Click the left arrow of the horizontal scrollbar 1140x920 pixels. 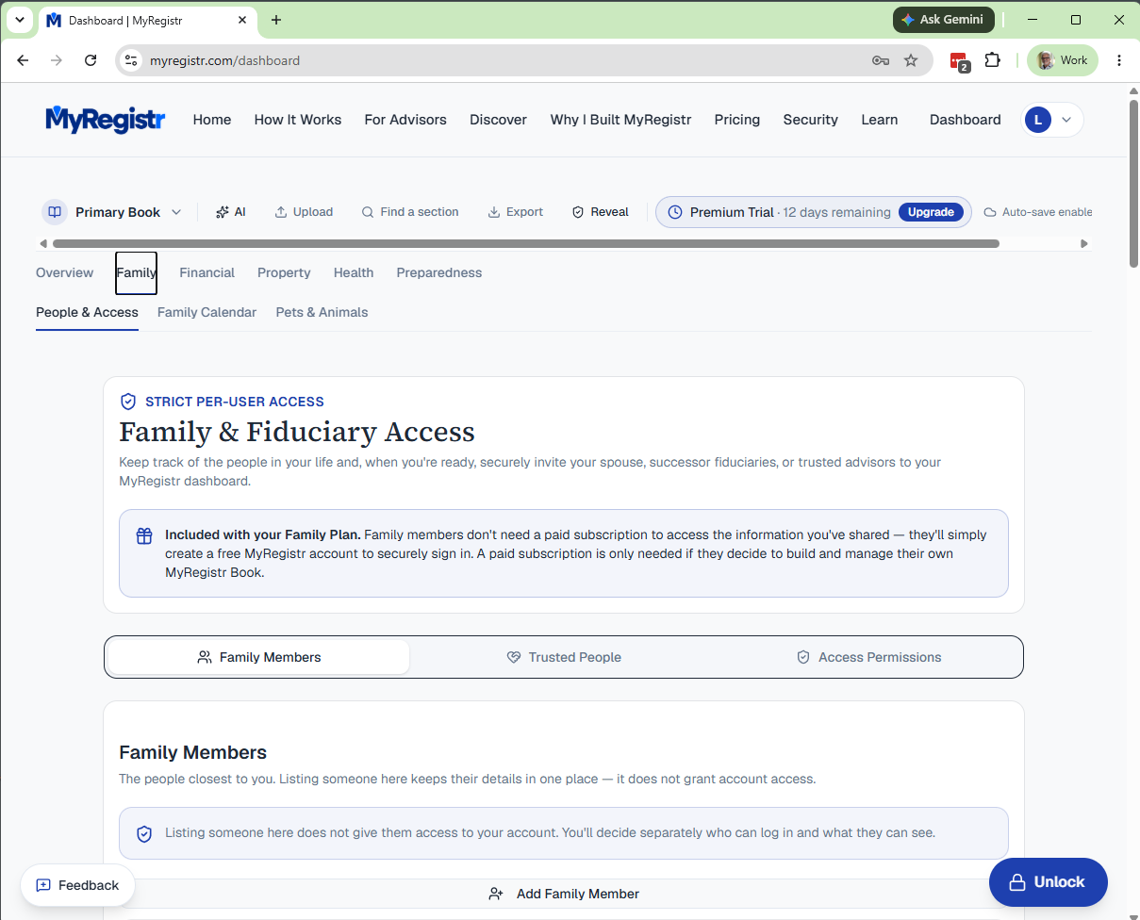[x=42, y=243]
